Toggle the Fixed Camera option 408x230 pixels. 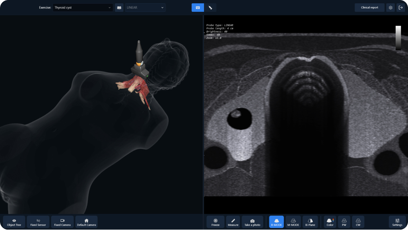[x=62, y=222]
